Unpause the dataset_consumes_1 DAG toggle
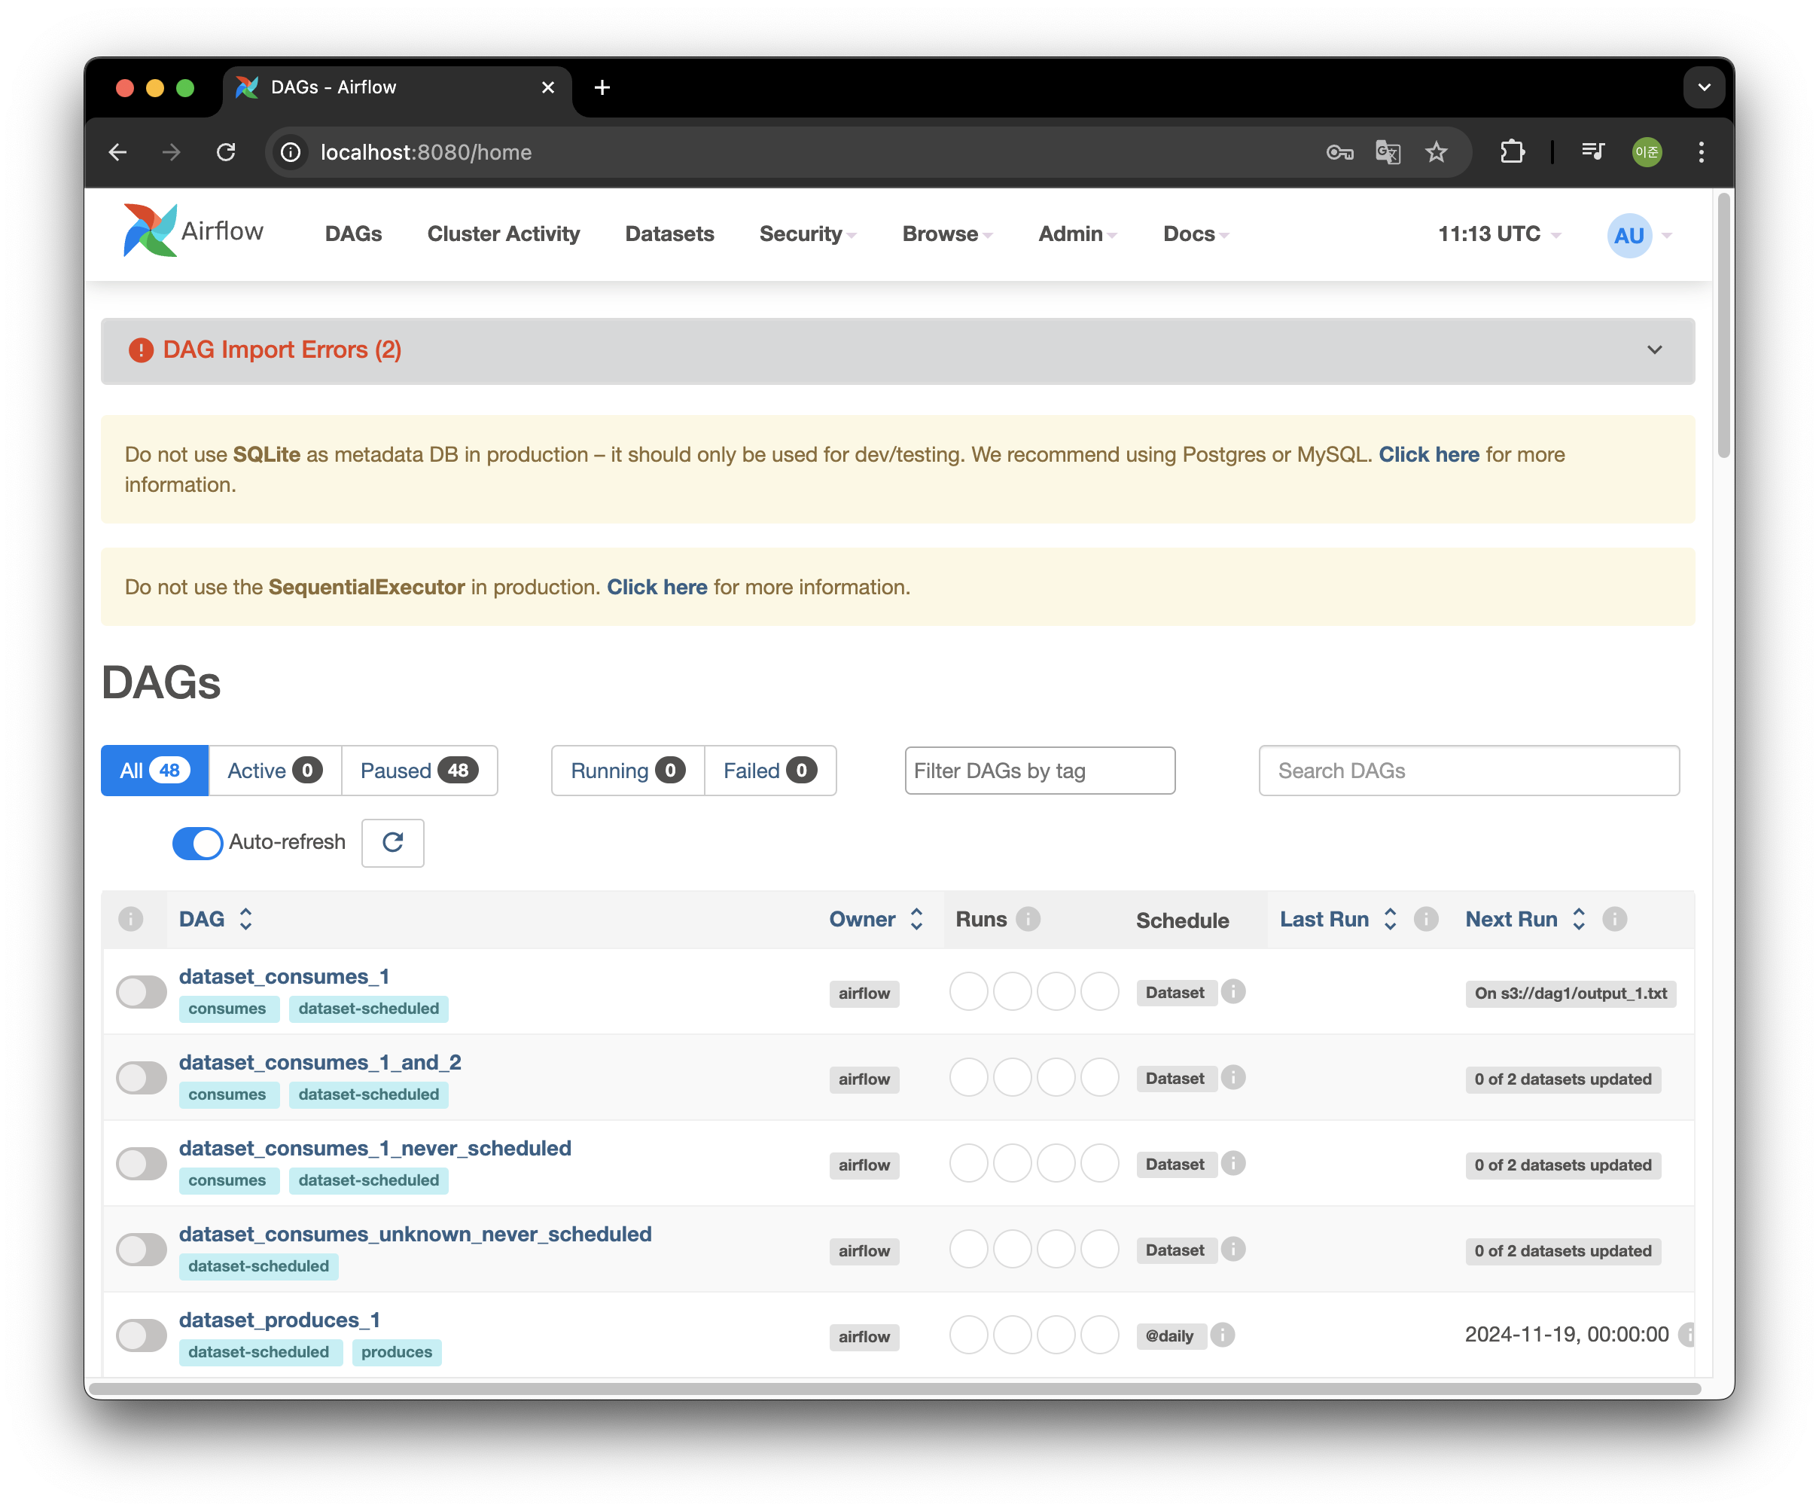The image size is (1819, 1511). point(142,992)
